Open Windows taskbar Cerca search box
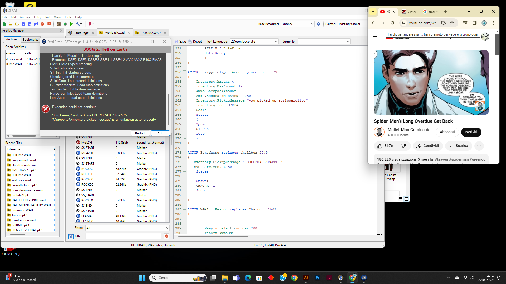Image resolution: width=506 pixels, height=284 pixels. click(178, 278)
